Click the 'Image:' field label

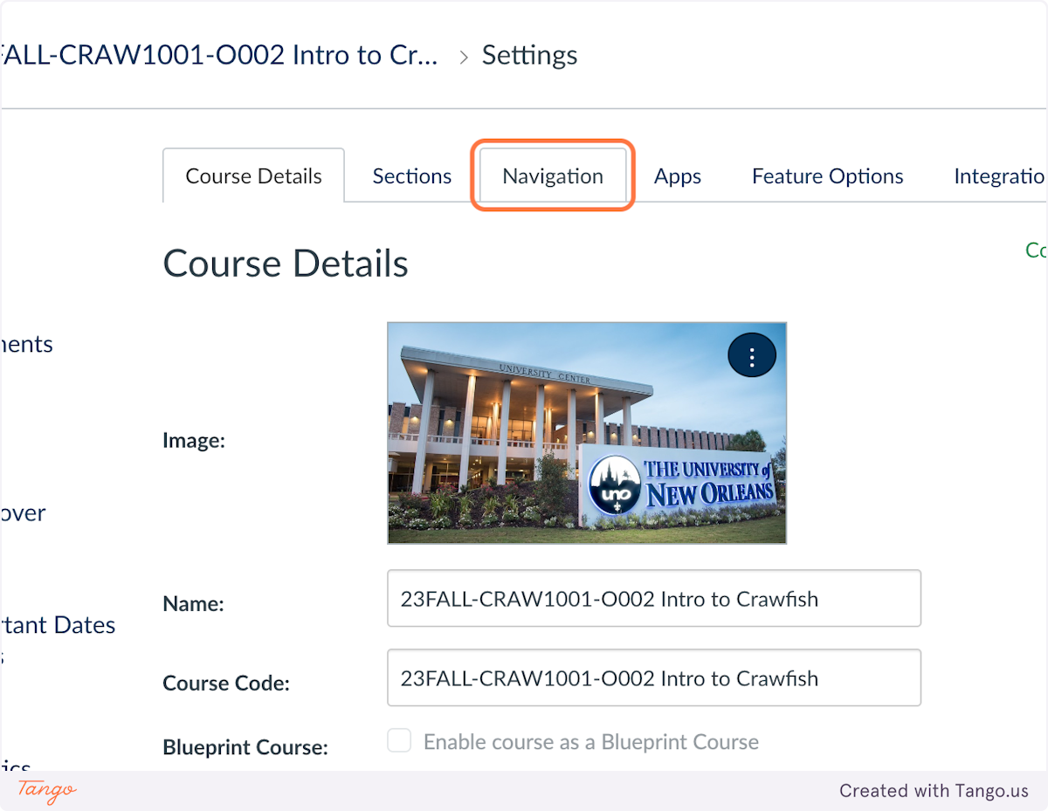pos(194,441)
